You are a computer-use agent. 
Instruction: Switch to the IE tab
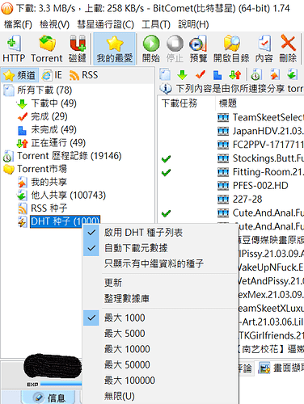[x=52, y=75]
